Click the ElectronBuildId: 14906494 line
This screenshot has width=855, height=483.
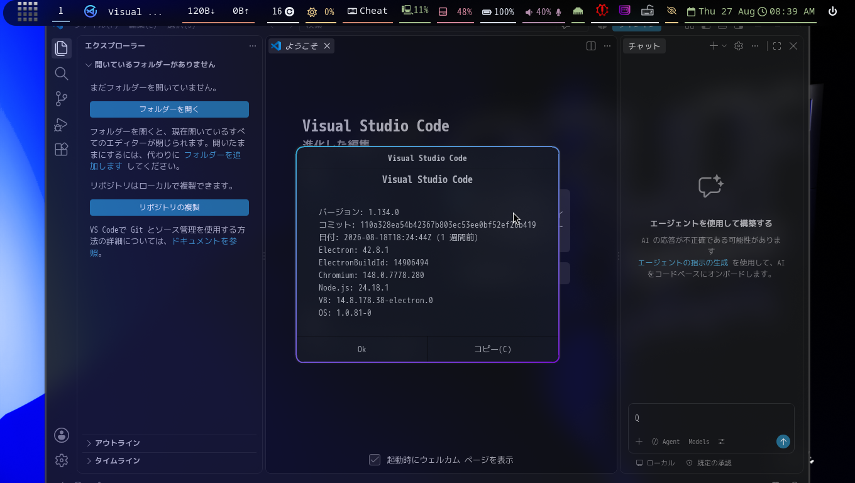(x=373, y=262)
